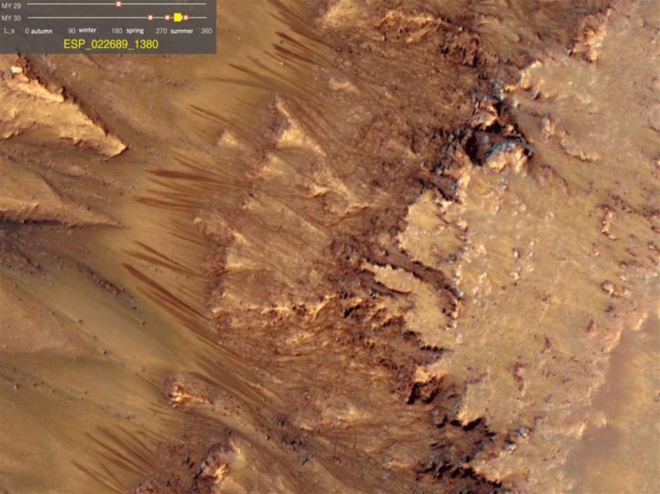
Task: Select the '270 summer' season label
Action: pyautogui.click(x=175, y=30)
